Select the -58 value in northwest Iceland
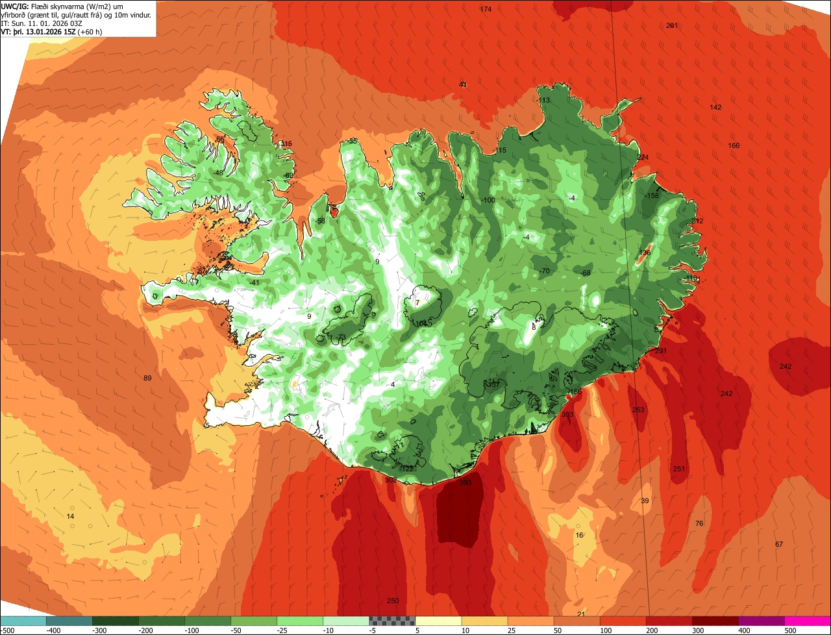This screenshot has height=635, width=831. point(320,221)
